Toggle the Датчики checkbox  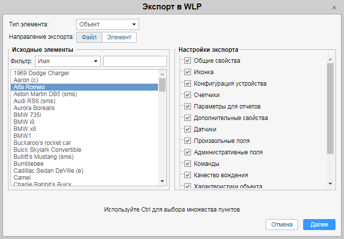pos(188,129)
